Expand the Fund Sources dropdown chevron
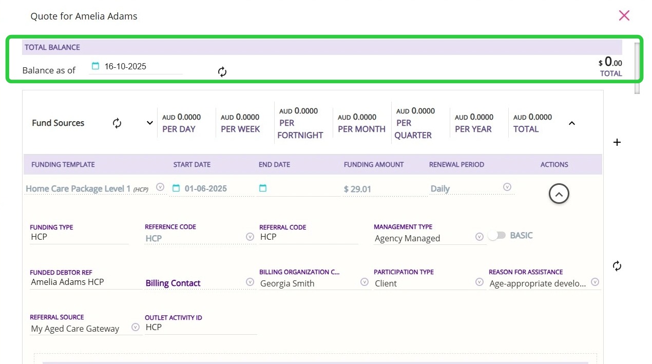Image resolution: width=652 pixels, height=364 pixels. pos(150,123)
